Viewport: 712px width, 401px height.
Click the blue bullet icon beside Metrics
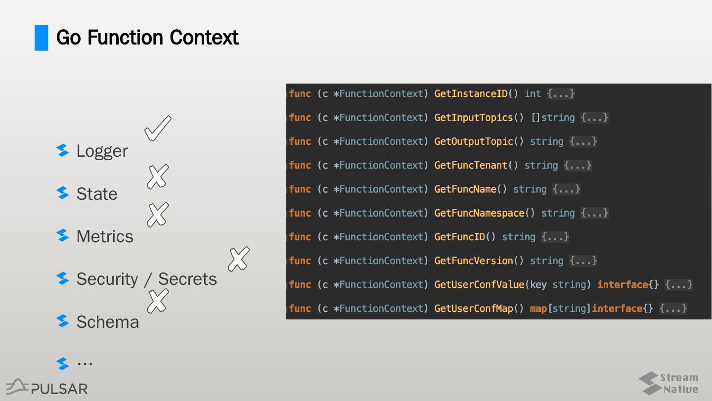click(x=63, y=236)
